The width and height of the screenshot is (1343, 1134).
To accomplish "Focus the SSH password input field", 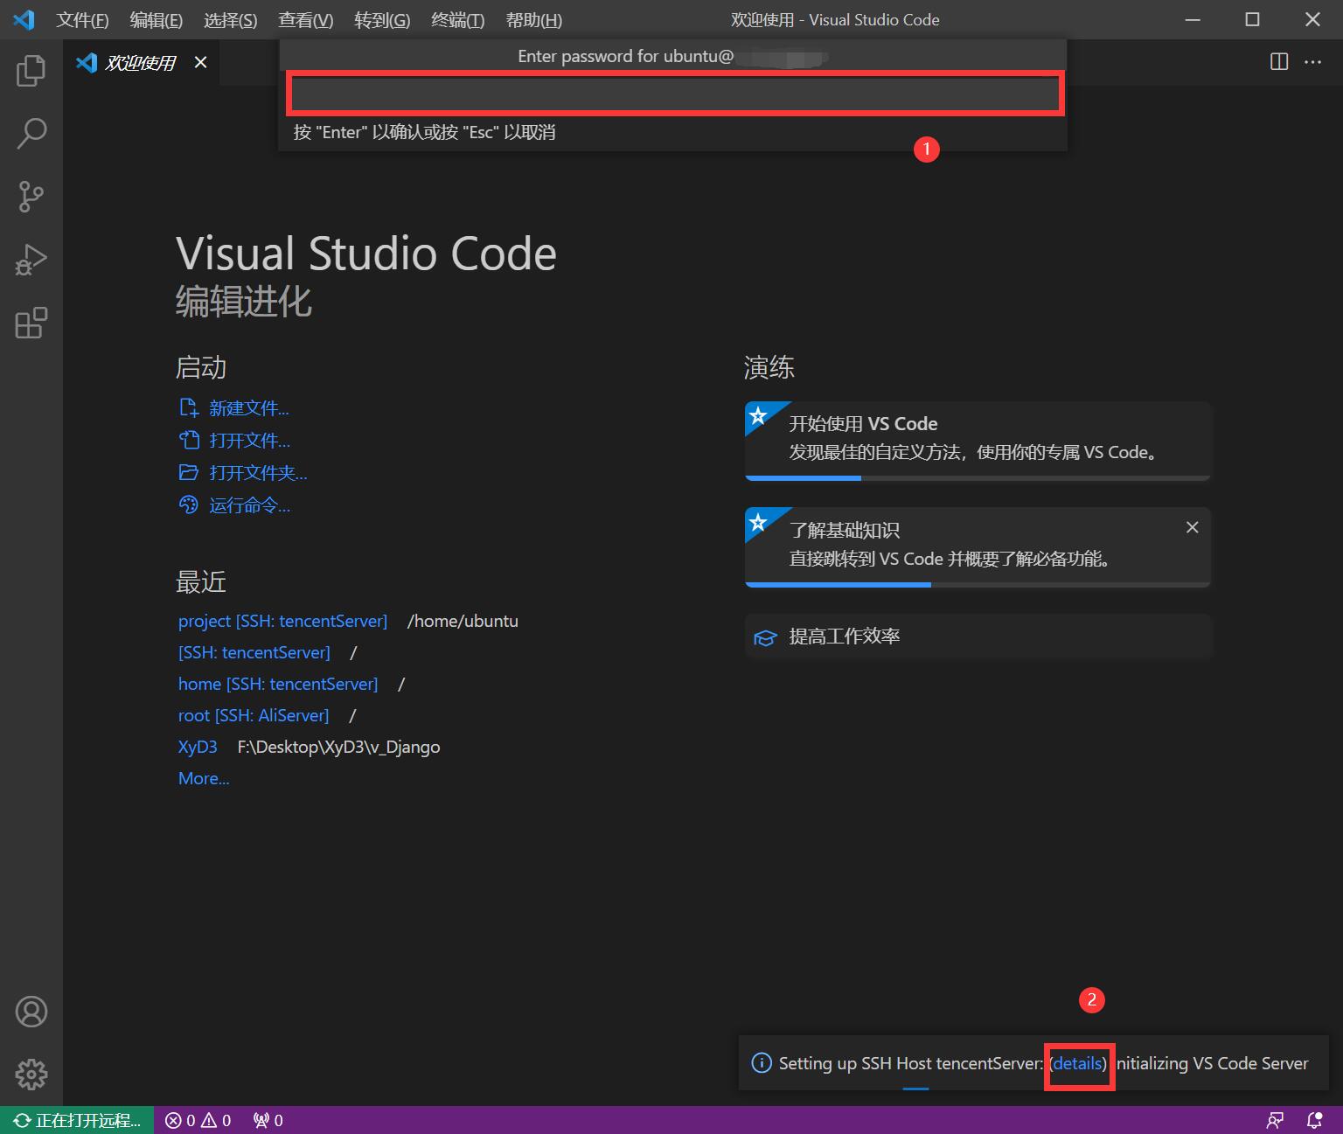I will (x=675, y=94).
